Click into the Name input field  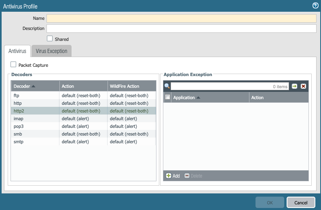[x=181, y=18]
